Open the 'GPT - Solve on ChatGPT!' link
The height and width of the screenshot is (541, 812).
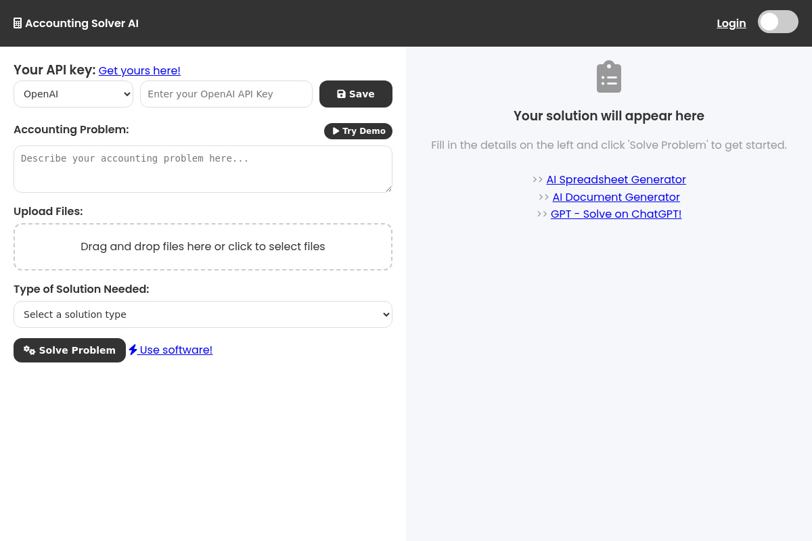(x=616, y=214)
